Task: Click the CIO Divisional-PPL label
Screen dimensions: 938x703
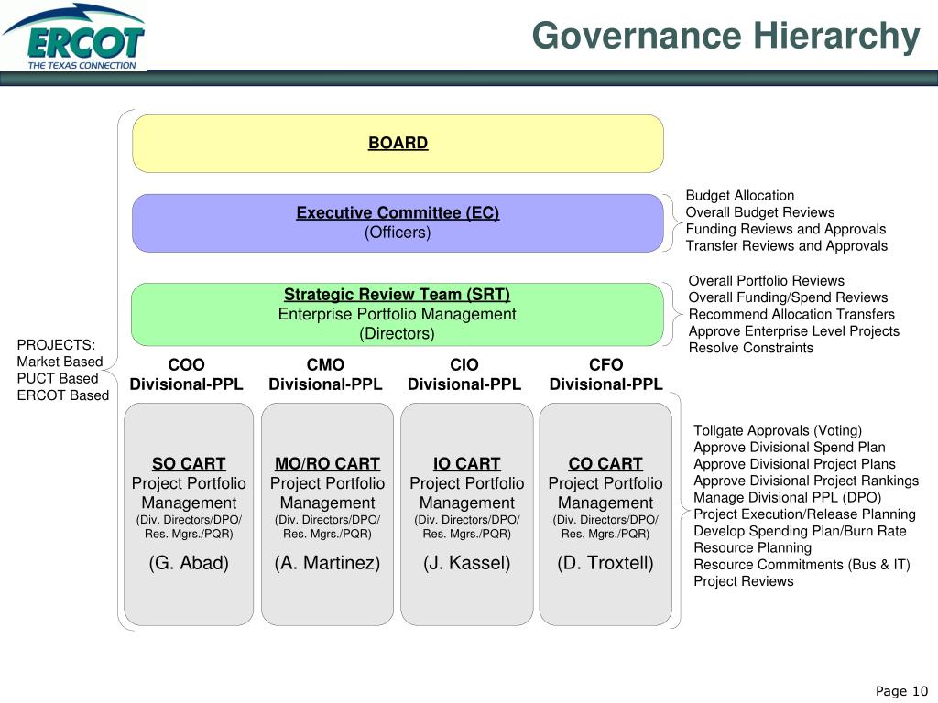Action: 464,374
